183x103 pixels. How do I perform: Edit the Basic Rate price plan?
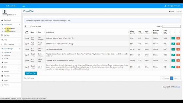click(173, 49)
